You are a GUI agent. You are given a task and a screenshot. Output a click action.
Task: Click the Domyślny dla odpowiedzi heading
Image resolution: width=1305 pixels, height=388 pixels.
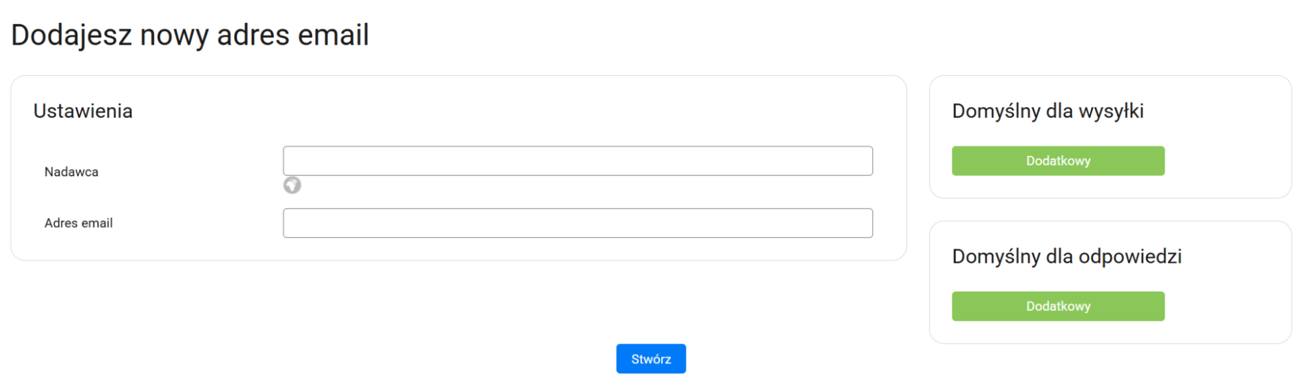point(1066,257)
